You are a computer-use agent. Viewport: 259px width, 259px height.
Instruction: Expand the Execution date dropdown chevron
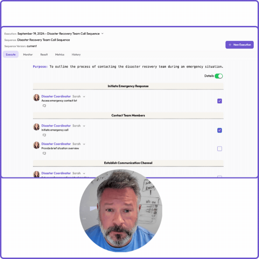(x=103, y=34)
